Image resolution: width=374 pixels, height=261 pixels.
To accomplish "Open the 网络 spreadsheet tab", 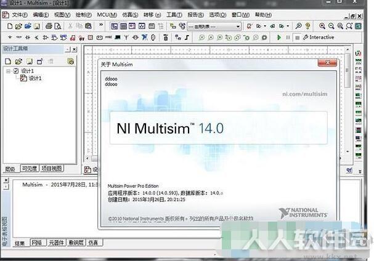I will [37, 243].
